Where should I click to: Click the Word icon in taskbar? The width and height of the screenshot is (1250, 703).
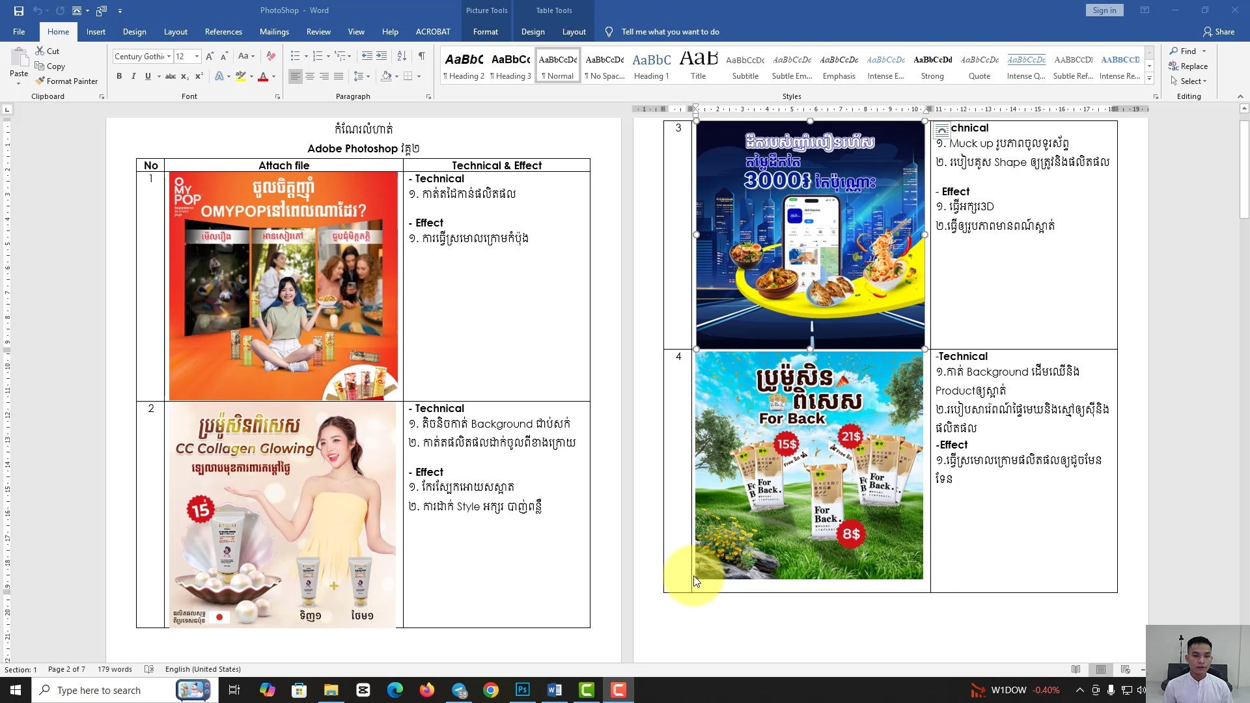555,690
